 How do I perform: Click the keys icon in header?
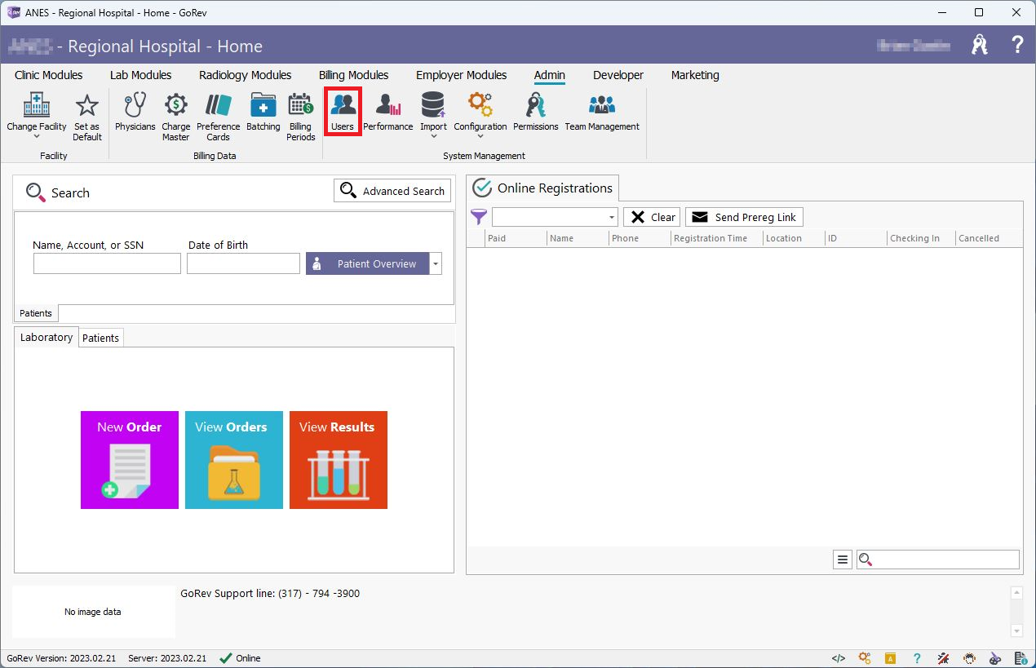980,45
